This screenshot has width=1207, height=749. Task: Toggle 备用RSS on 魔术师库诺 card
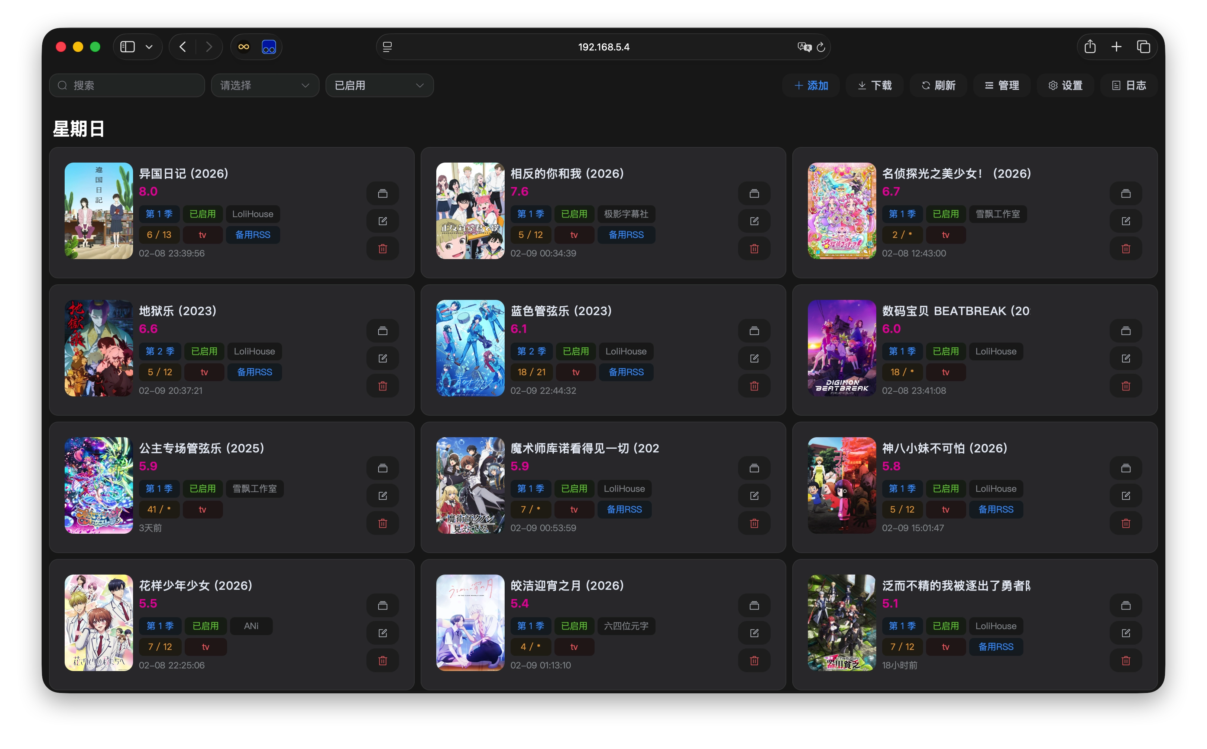tap(624, 509)
